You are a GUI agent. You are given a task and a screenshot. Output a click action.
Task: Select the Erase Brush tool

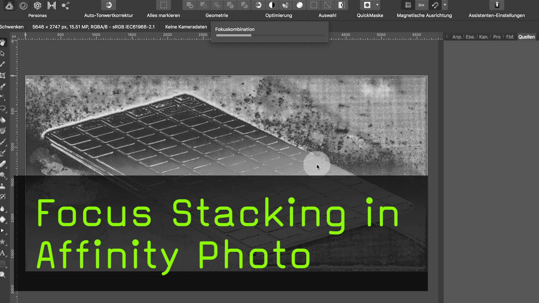pos(3,164)
